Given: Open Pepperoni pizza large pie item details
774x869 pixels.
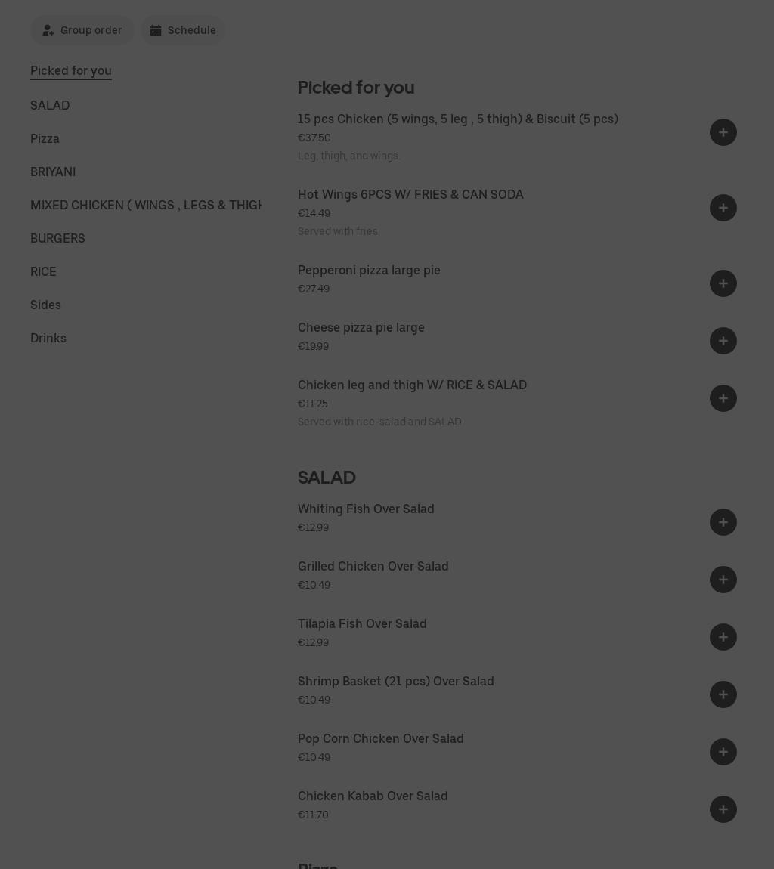Looking at the screenshot, I should click(x=369, y=271).
